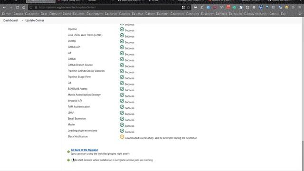Click Pipeline: GitHub Groovy Libraries text
The width and height of the screenshot is (304, 171).
(86, 71)
